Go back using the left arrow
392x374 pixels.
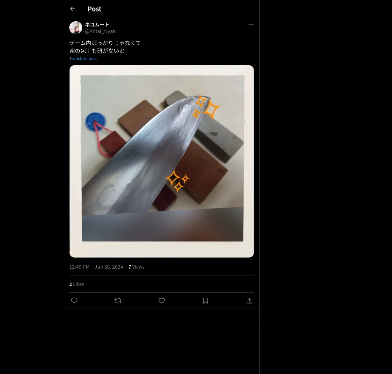73,9
